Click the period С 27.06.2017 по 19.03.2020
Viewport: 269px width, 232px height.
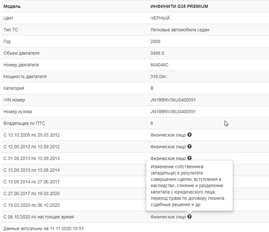pyautogui.click(x=32, y=193)
